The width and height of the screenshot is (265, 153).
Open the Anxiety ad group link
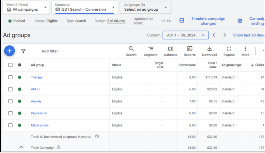coord(36,101)
